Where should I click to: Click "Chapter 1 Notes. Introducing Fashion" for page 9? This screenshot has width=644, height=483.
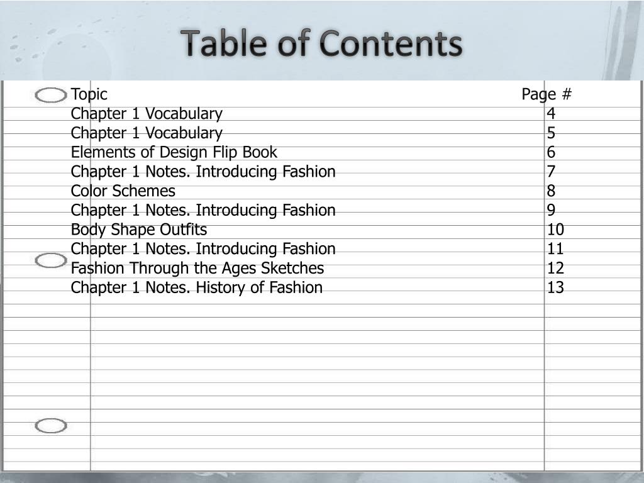coord(203,210)
